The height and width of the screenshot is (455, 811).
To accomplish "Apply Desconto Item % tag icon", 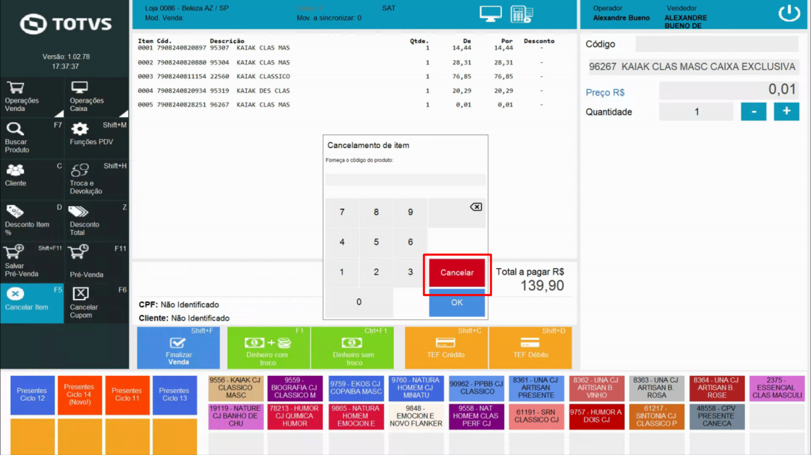I will point(15,211).
